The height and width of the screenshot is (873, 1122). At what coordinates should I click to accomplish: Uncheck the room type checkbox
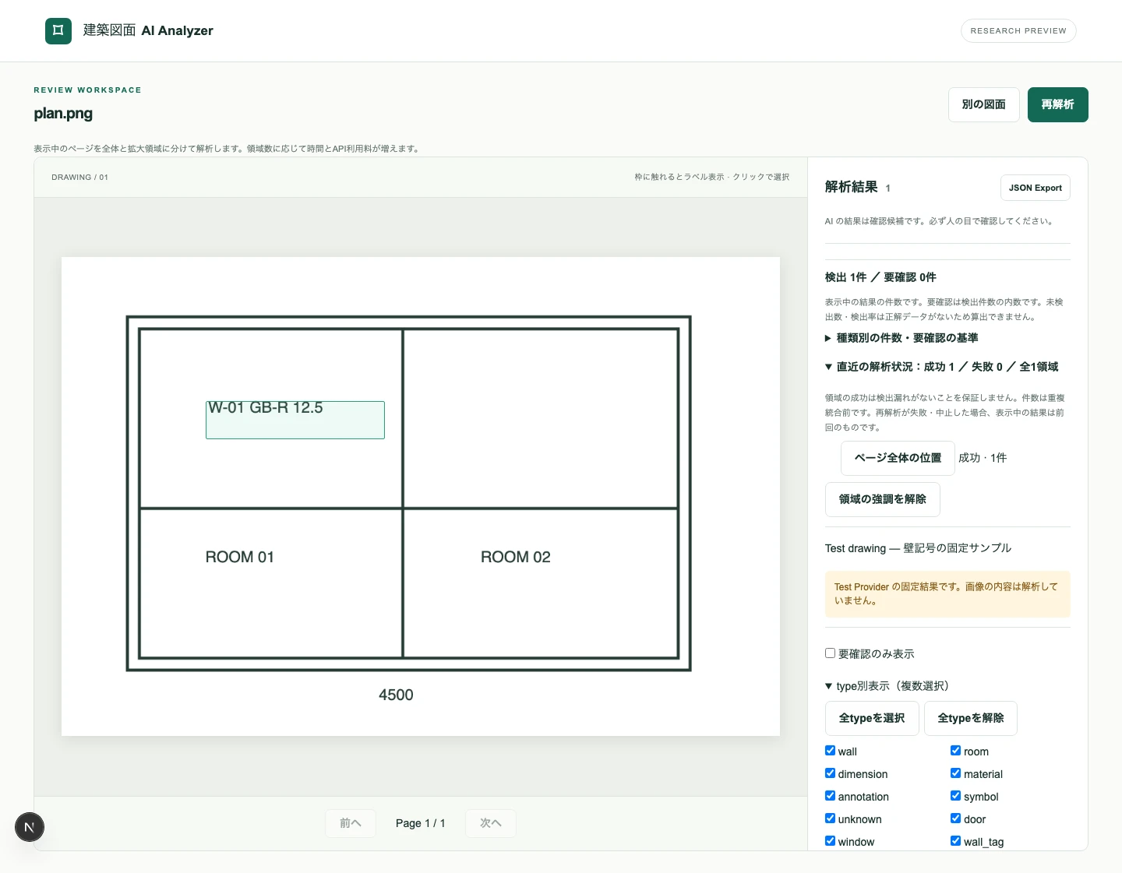click(955, 751)
